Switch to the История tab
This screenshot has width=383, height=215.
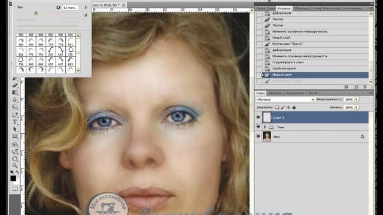click(x=284, y=8)
